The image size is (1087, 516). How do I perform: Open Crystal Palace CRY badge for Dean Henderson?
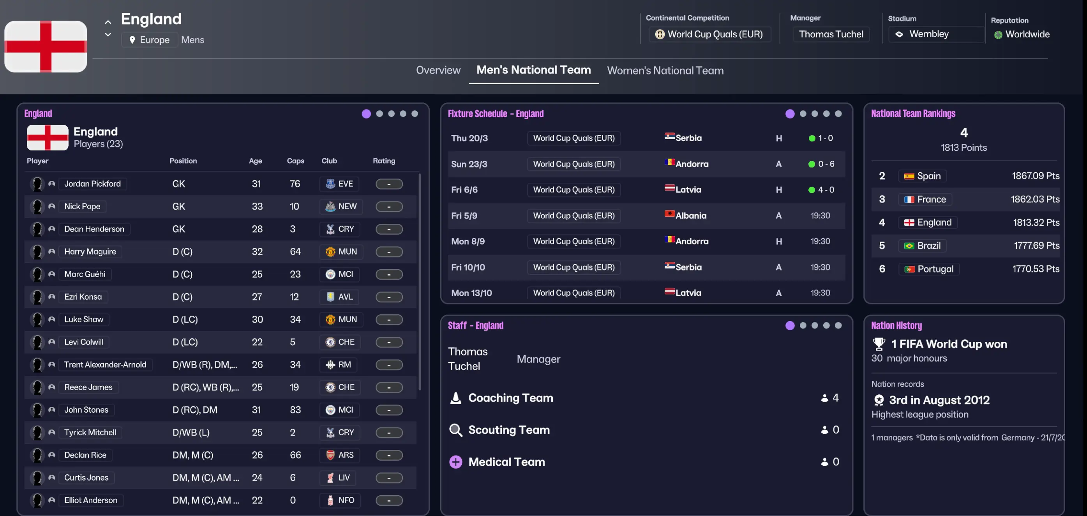pyautogui.click(x=340, y=229)
